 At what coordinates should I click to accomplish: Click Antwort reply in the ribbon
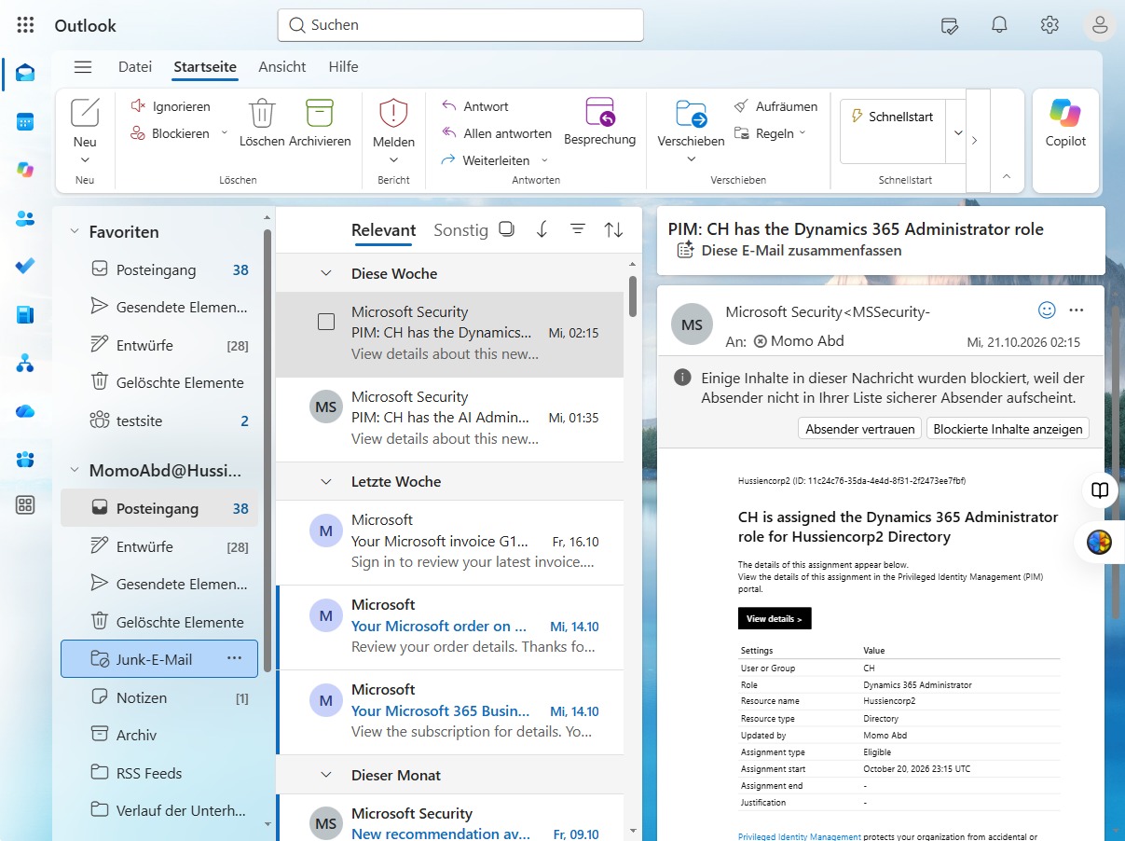point(475,106)
